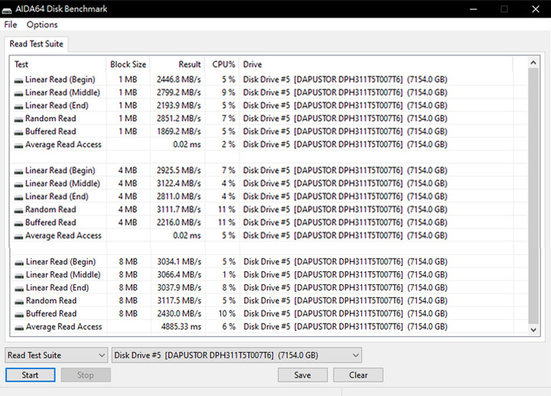551x396 pixels.
Task: Sort by the Test column header
Action: (58, 64)
